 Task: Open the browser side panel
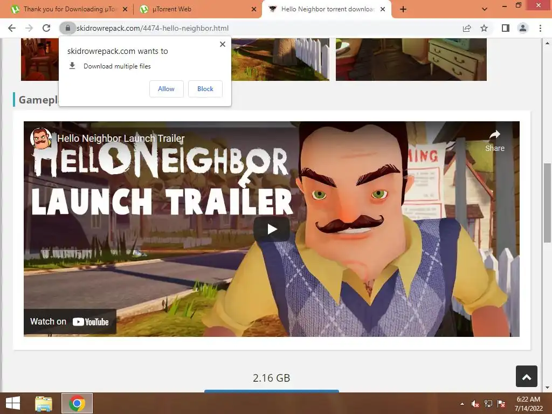pos(506,28)
